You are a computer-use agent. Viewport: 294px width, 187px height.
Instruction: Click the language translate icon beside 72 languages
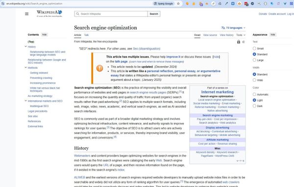pos(223,28)
